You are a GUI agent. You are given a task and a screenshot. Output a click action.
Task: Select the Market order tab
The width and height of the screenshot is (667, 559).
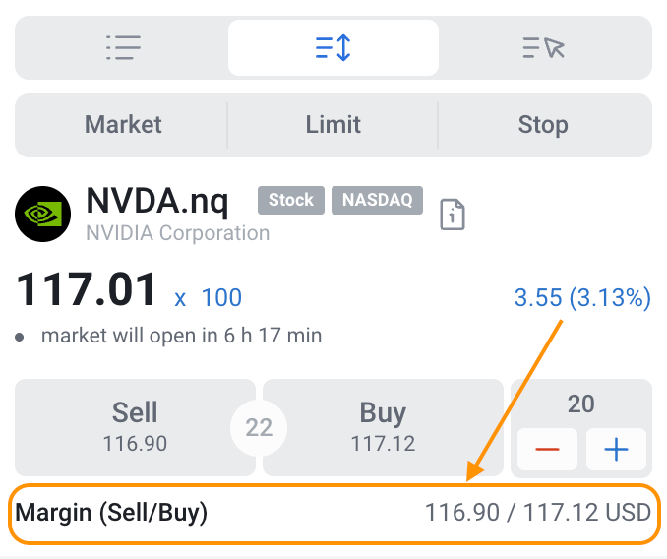(123, 125)
